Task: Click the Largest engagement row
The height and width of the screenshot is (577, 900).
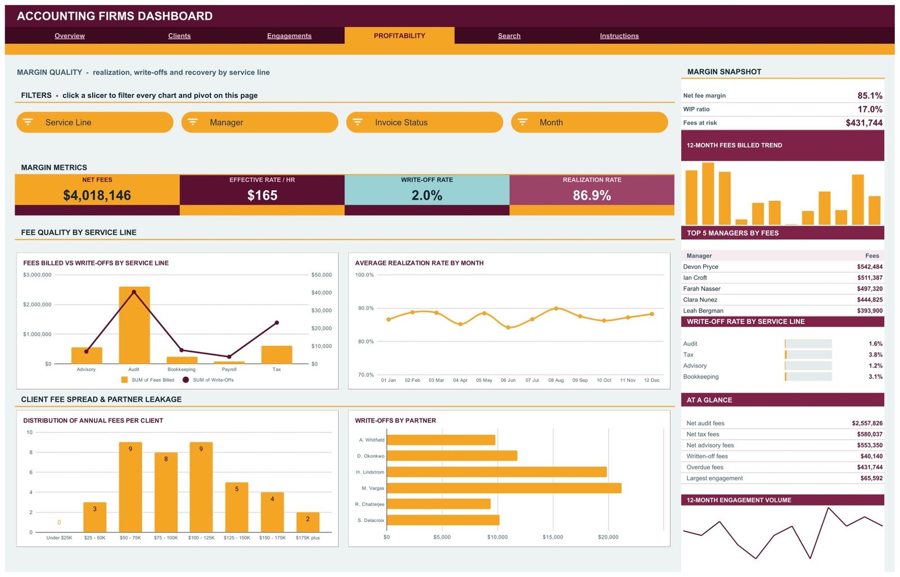Action: tap(782, 478)
